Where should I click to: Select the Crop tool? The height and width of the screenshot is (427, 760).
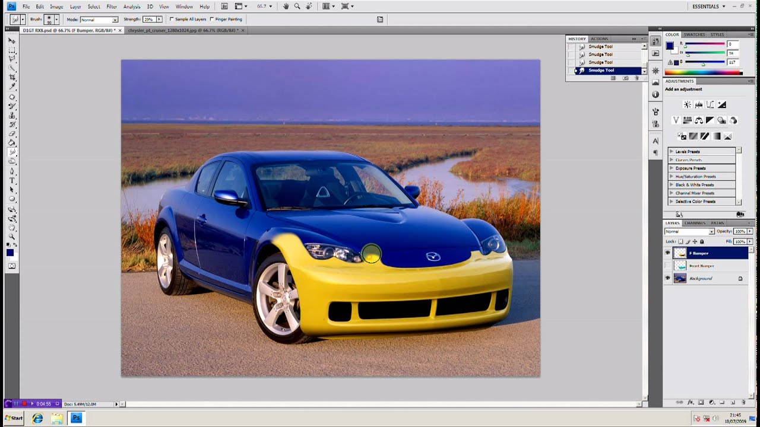coord(12,78)
